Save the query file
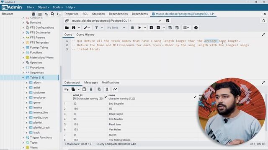 click(x=74, y=27)
